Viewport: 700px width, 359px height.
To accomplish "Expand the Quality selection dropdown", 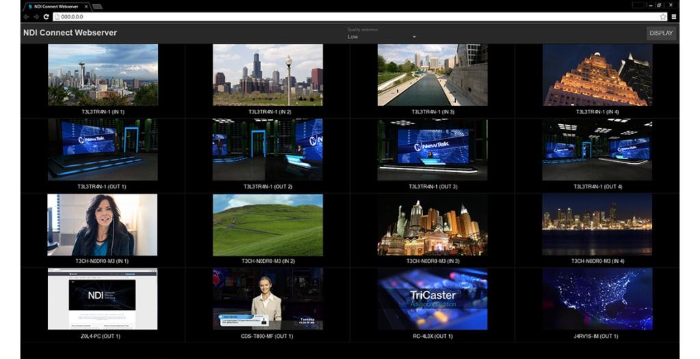I will tap(381, 37).
